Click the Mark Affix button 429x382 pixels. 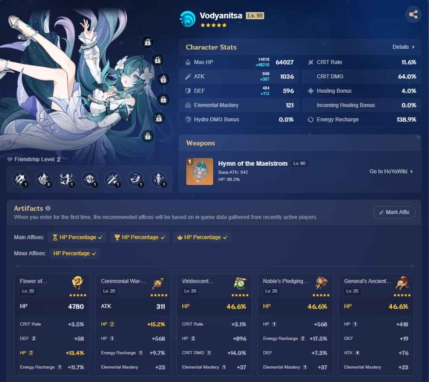[x=394, y=212]
